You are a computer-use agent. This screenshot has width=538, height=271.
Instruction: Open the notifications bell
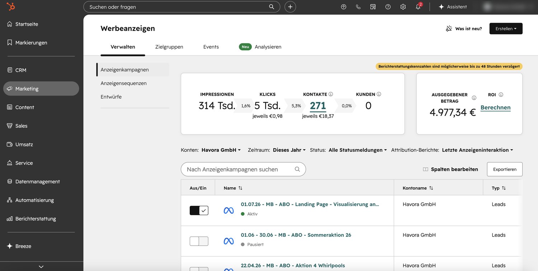coord(418,7)
